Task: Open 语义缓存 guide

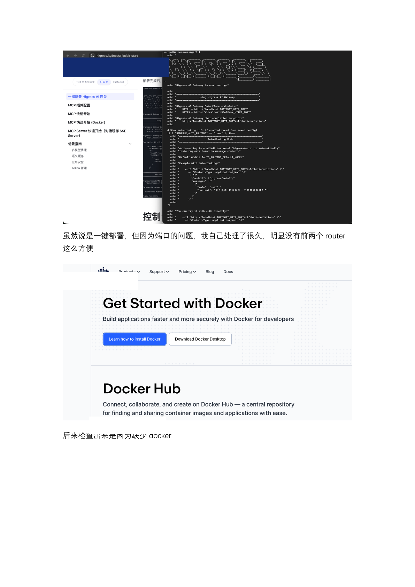Action: [78, 156]
